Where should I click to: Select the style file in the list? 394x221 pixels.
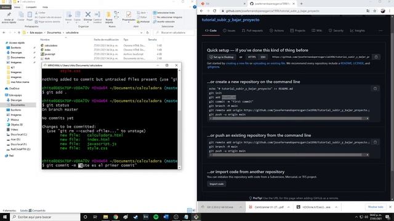pos(47,58)
